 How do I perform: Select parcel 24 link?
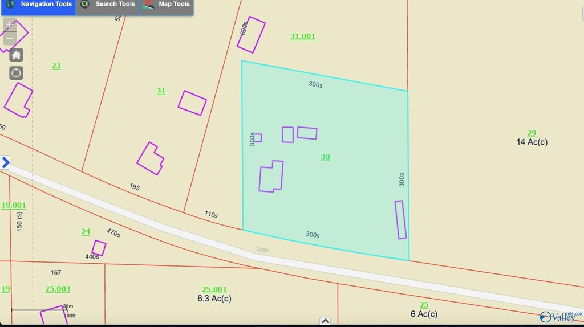click(86, 232)
